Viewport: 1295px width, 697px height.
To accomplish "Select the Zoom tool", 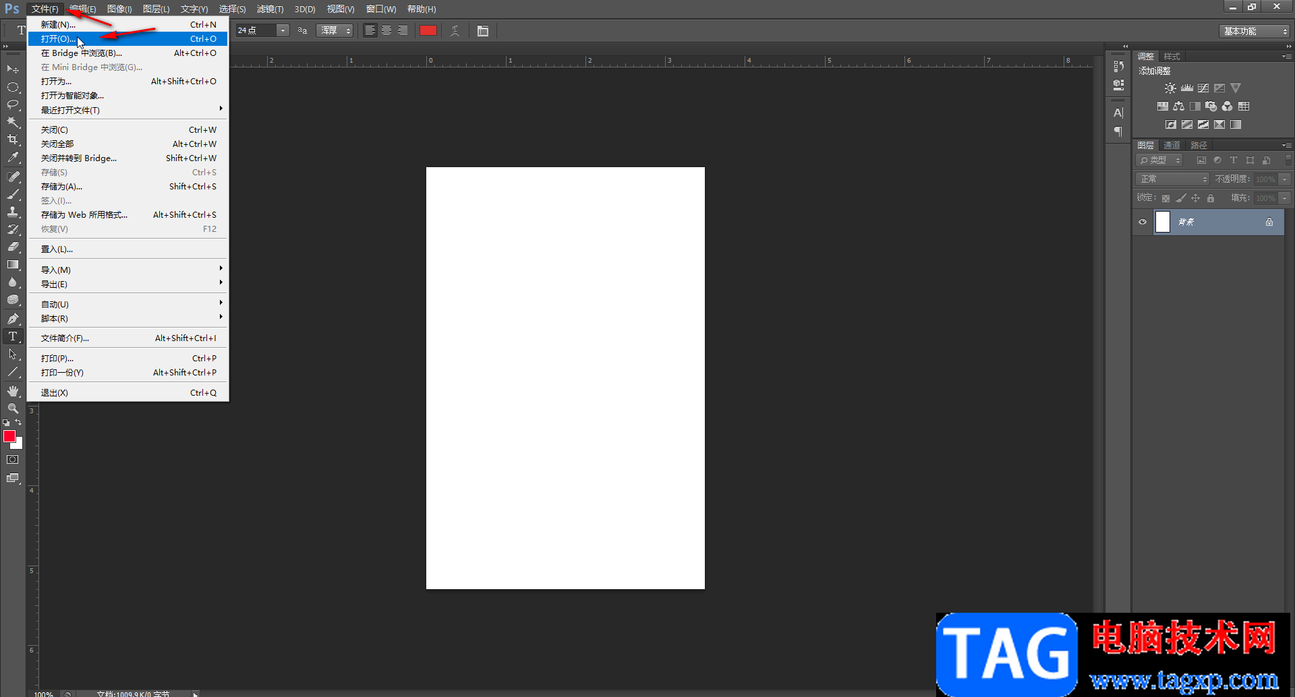I will coord(13,408).
